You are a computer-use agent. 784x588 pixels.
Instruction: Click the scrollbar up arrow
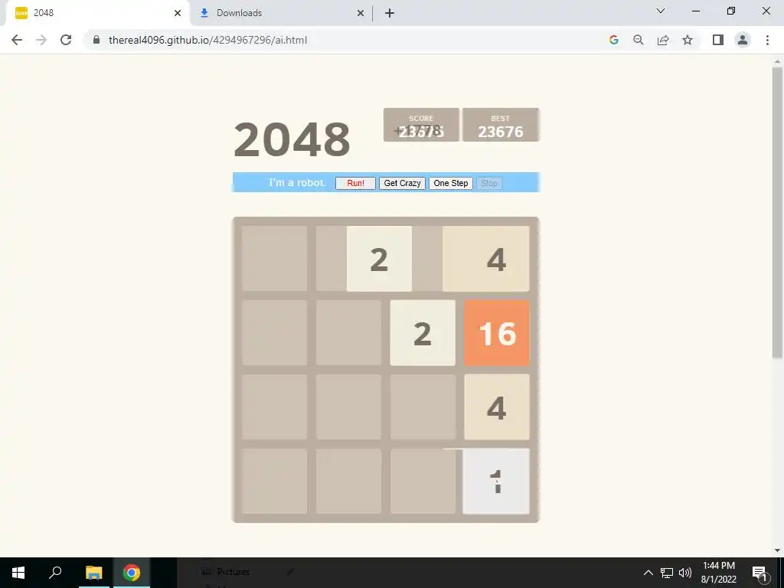pos(777,61)
